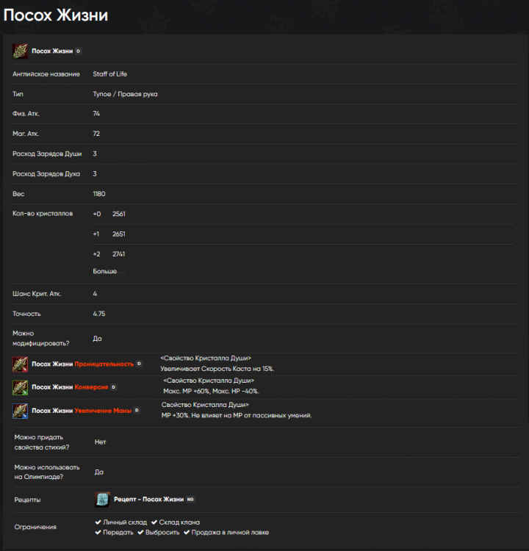Image resolution: width=529 pixels, height=551 pixels.
Task: Click the D grade badge beside header item name
Action: click(x=79, y=51)
